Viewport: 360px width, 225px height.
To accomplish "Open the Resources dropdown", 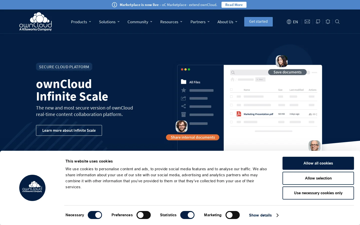I will pyautogui.click(x=171, y=22).
